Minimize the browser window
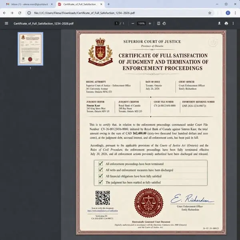240x240 pixels. pyautogui.click(x=217, y=4)
